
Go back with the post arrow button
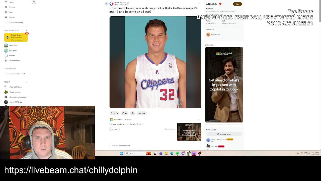pyautogui.click(x=106, y=4)
